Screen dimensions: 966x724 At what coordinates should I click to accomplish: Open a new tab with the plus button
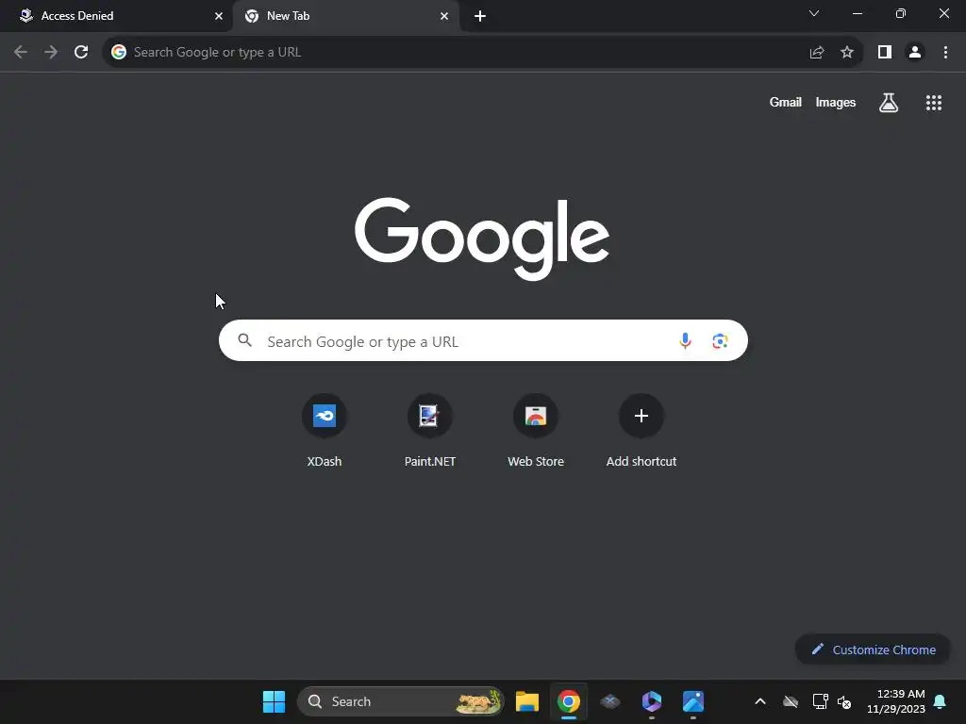pos(480,16)
